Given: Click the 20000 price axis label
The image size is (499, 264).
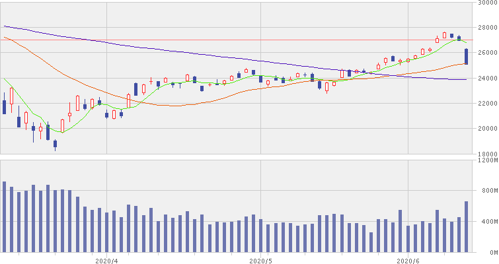Looking at the screenshot, I should click(486, 129).
